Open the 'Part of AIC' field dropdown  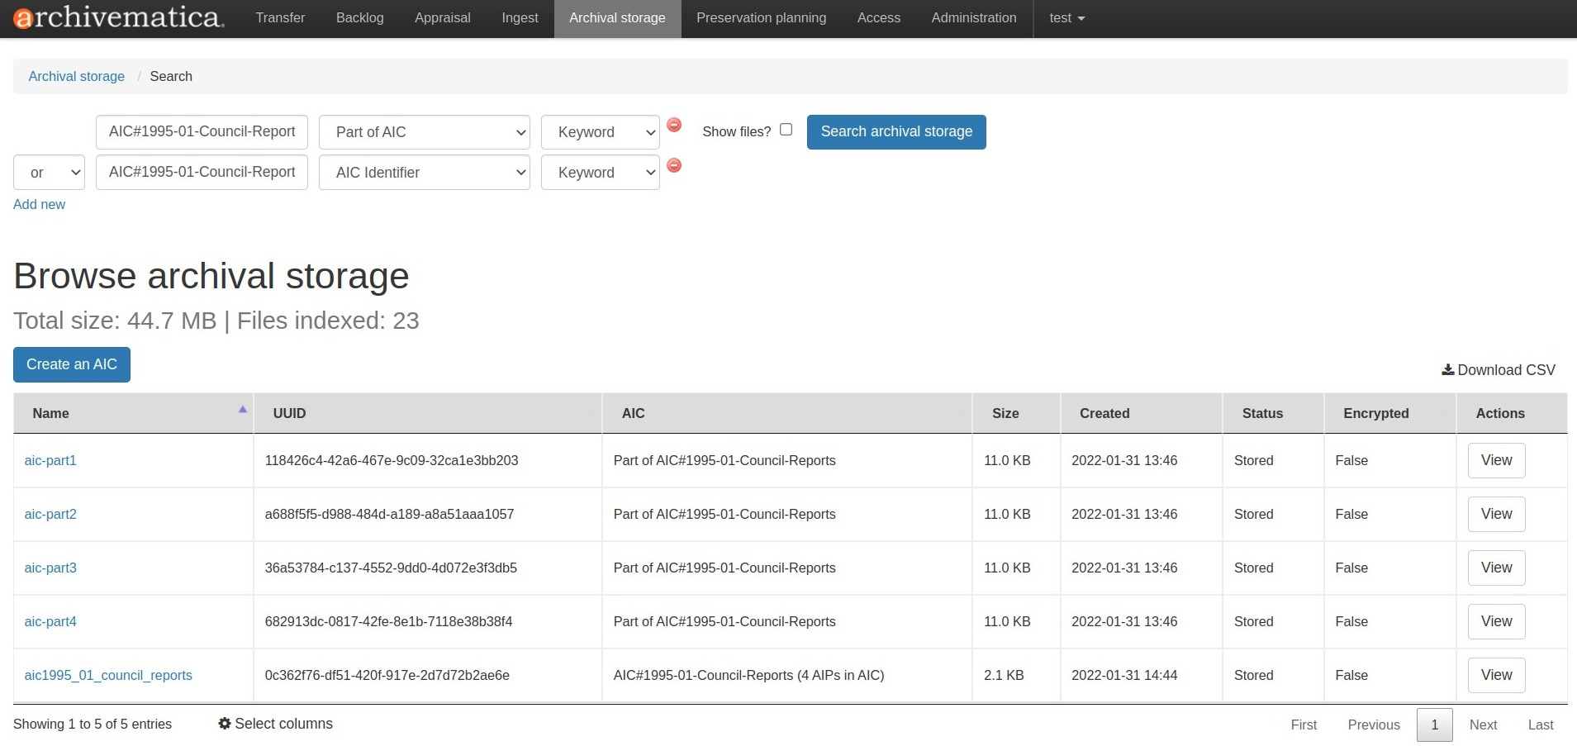pyautogui.click(x=424, y=132)
